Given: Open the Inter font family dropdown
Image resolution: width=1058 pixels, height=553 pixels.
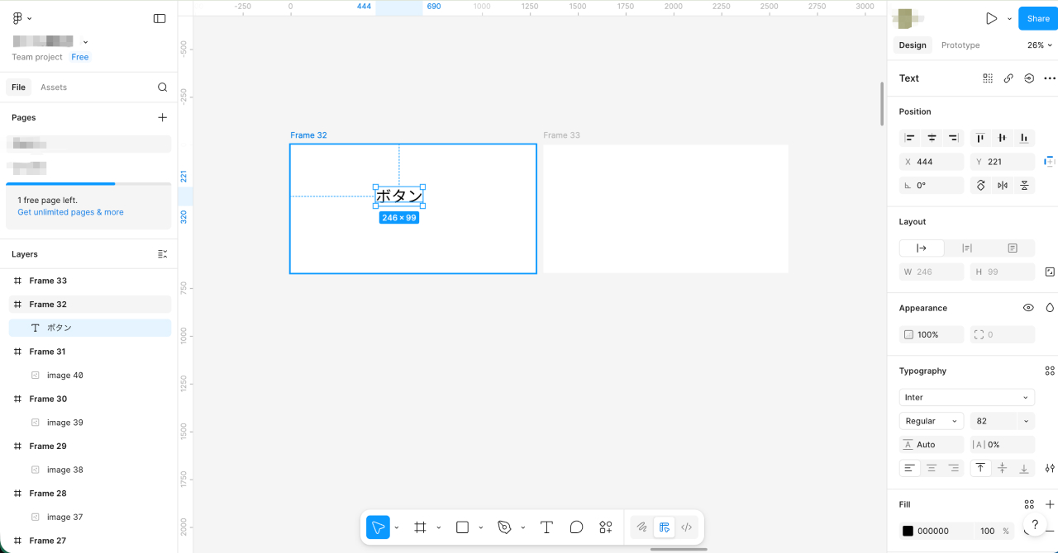Looking at the screenshot, I should pos(966,397).
